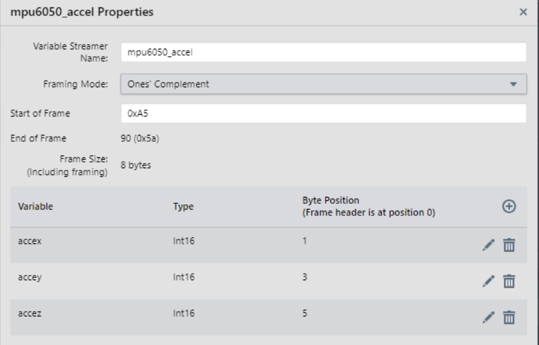539x345 pixels.
Task: Delete the accey variable
Action: [x=509, y=281]
